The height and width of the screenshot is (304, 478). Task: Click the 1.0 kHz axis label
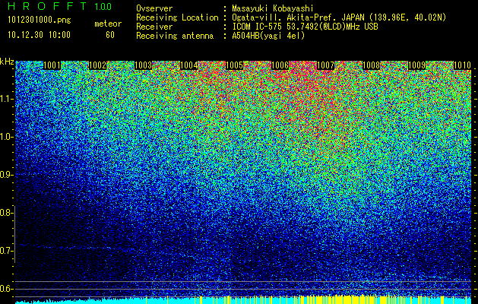tap(6, 137)
